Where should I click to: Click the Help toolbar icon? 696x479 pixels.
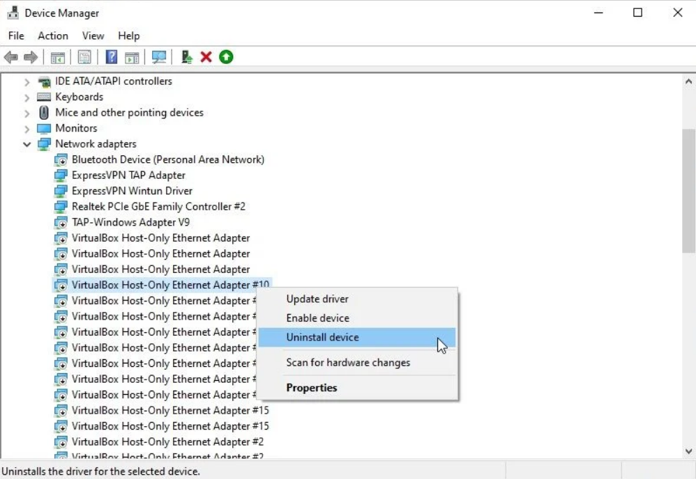[x=111, y=56]
